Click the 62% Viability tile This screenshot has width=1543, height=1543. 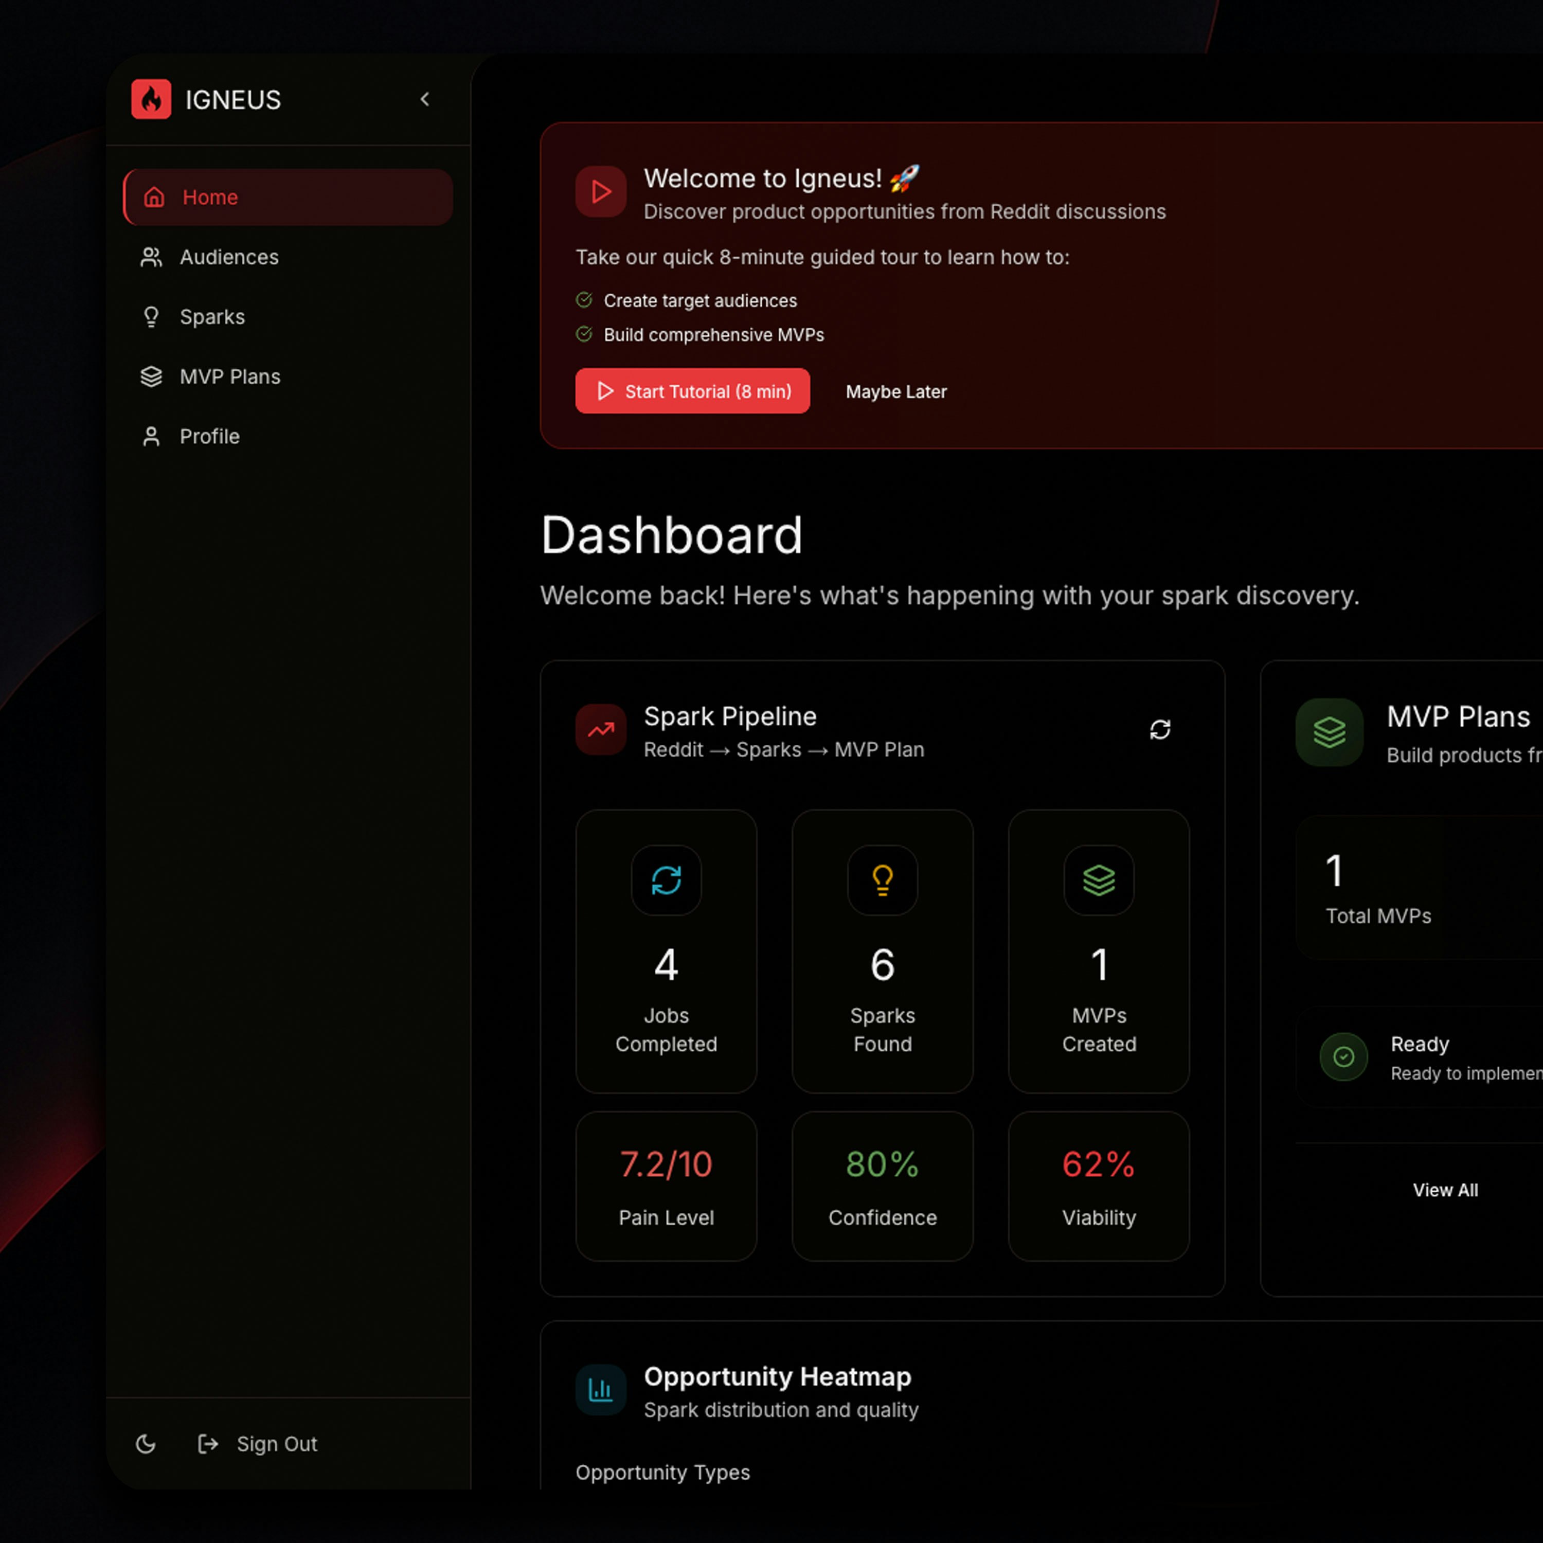coord(1099,1187)
